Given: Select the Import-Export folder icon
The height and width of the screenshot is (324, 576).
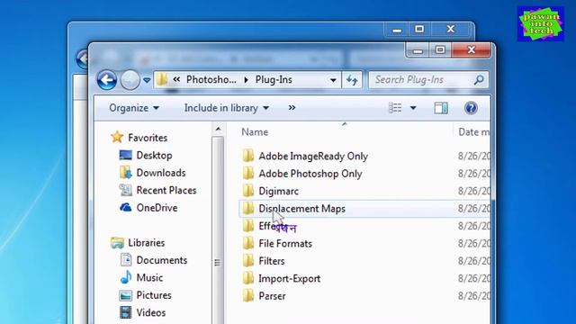Looking at the screenshot, I should click(248, 278).
